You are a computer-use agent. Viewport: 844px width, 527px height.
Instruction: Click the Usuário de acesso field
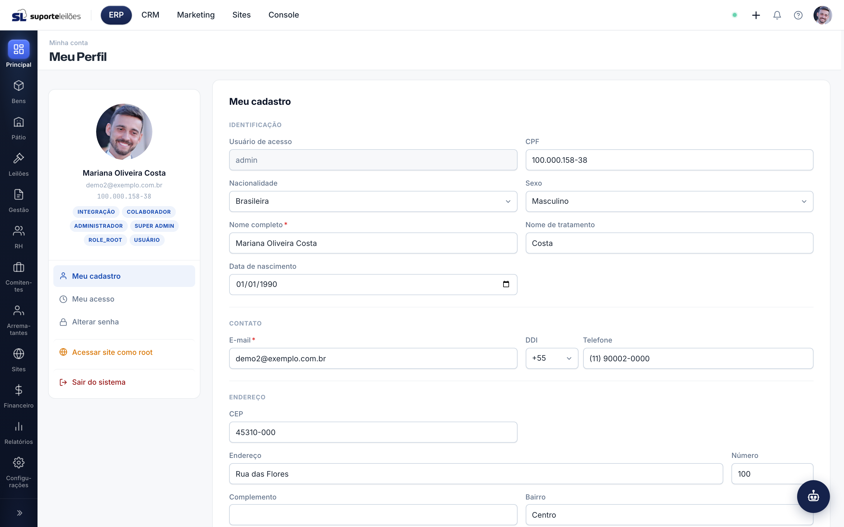pyautogui.click(x=373, y=160)
